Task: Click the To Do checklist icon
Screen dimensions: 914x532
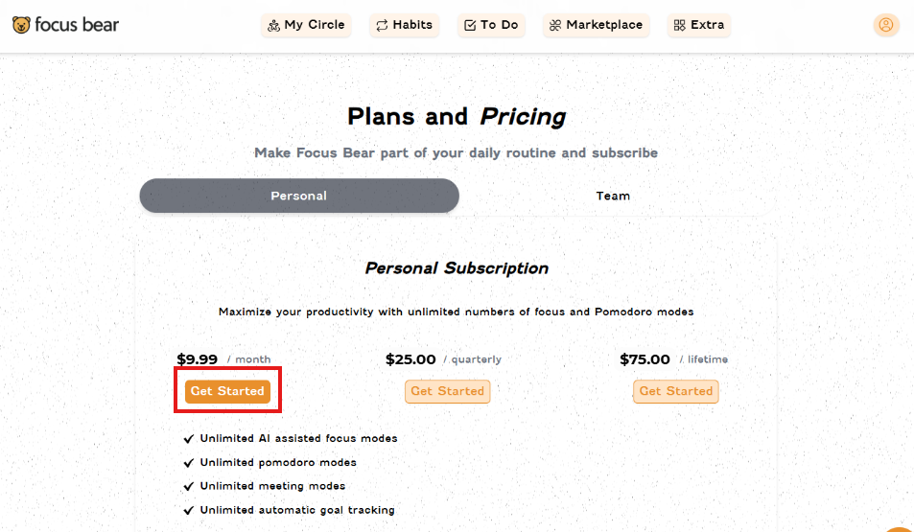Action: click(x=470, y=25)
